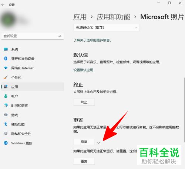Click inside the 查找设置 search field
Screen dimensions: 185x169
tap(33, 36)
